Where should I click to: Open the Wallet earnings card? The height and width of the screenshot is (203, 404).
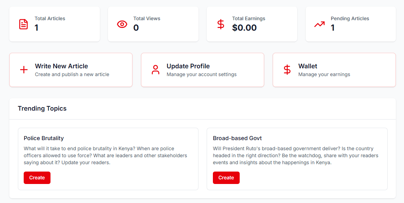[x=334, y=70]
